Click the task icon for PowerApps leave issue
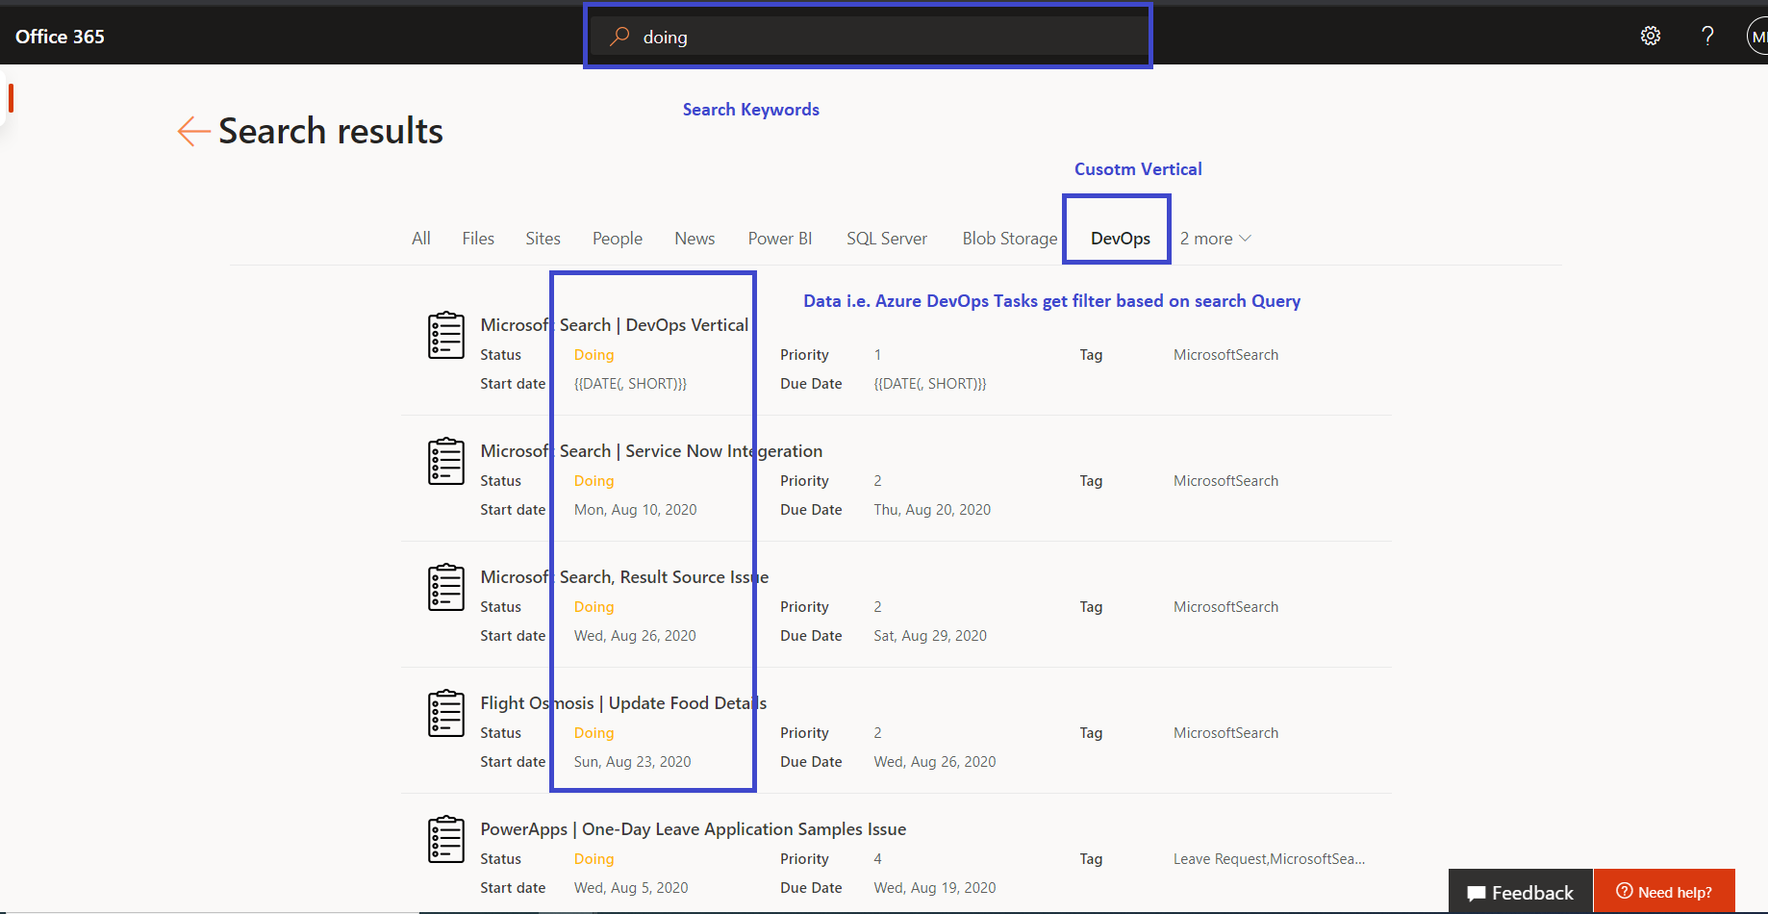The image size is (1768, 914). click(x=445, y=838)
